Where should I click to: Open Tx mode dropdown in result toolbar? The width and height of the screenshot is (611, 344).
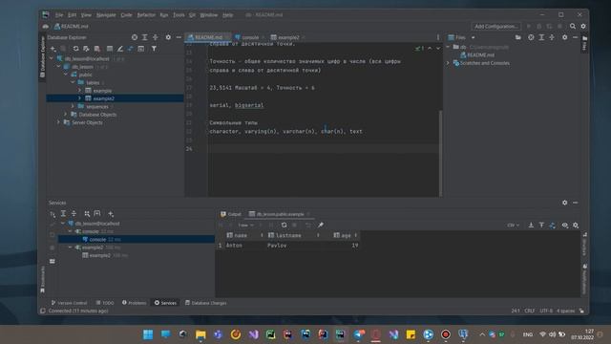tap(245, 226)
